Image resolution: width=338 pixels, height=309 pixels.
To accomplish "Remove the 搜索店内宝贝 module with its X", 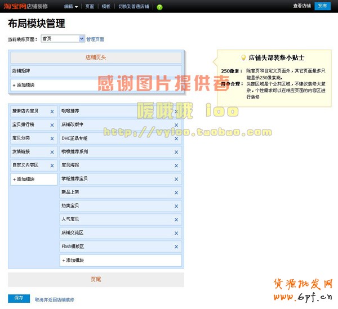I will pos(52,111).
